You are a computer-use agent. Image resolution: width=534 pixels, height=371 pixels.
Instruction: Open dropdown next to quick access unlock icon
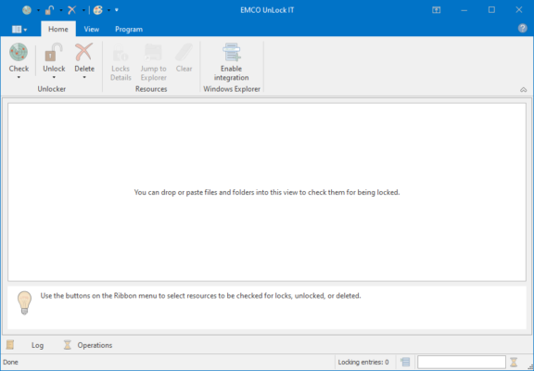[x=61, y=10]
